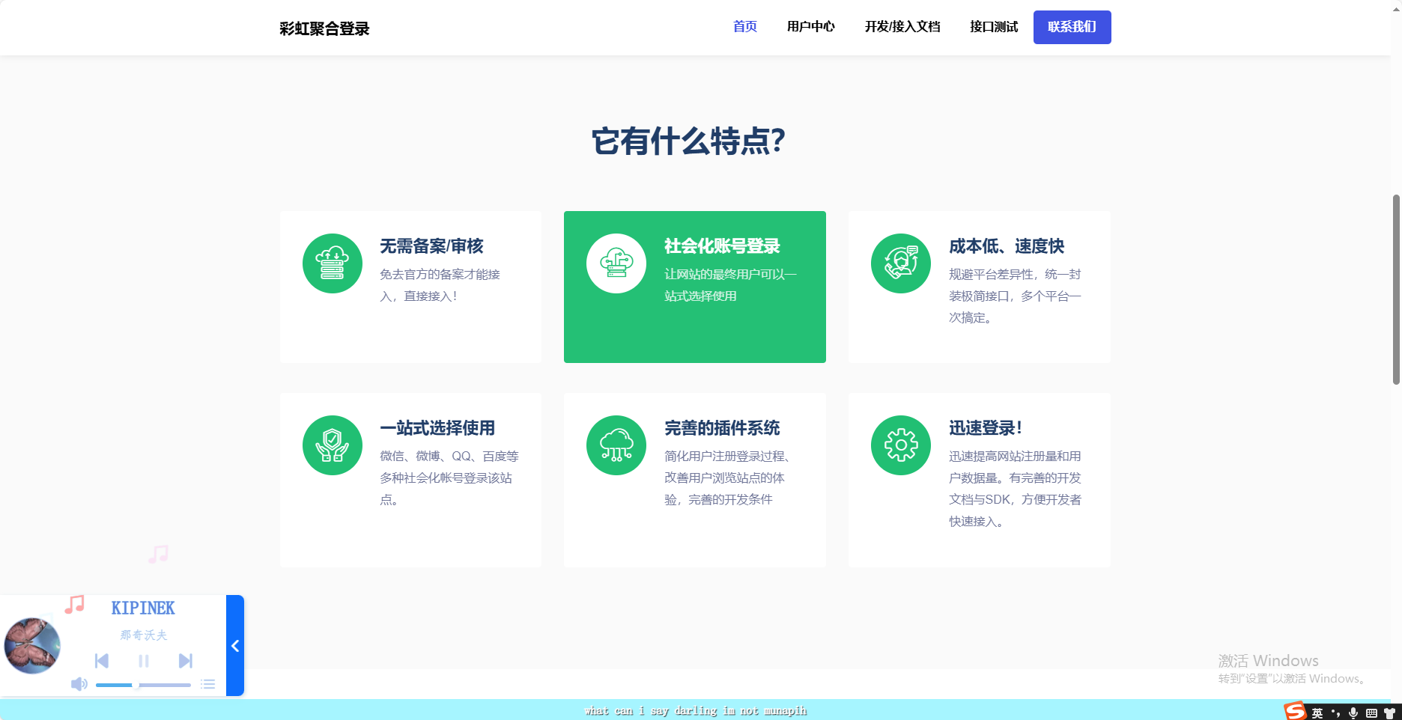The image size is (1402, 720).
Task: Mute the speaker icon in the music player
Action: 79,683
